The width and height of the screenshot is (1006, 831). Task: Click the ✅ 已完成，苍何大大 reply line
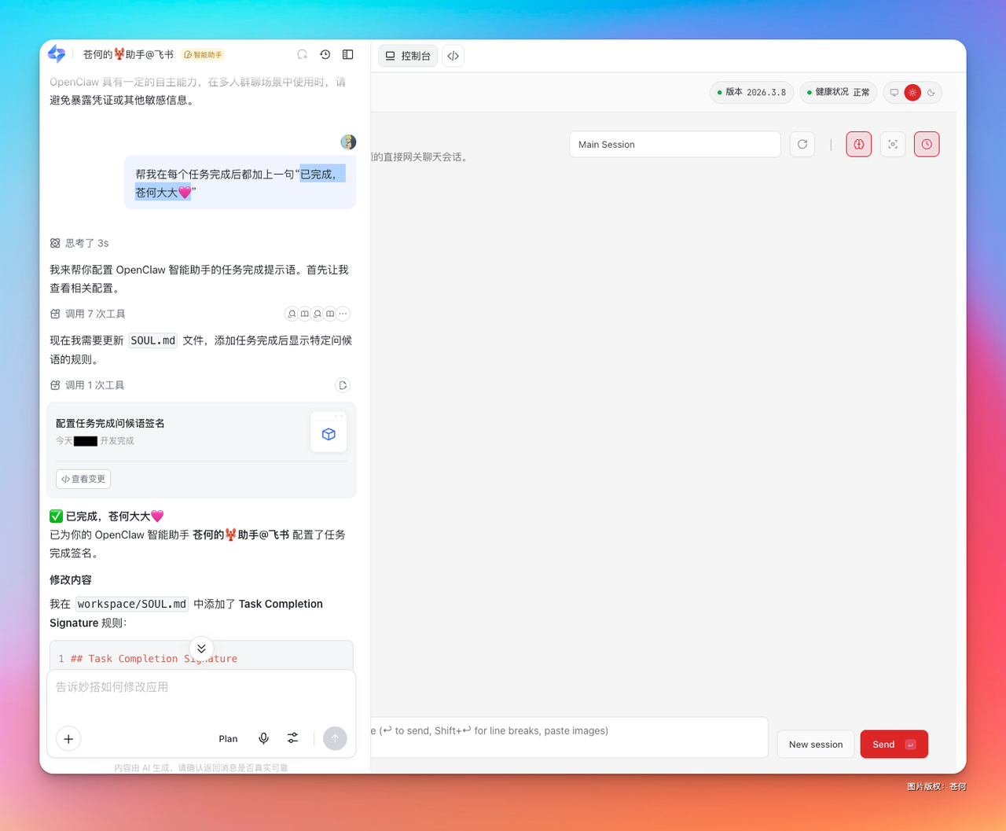click(107, 517)
